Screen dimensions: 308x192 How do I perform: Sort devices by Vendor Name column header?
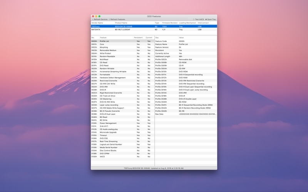[102, 23]
